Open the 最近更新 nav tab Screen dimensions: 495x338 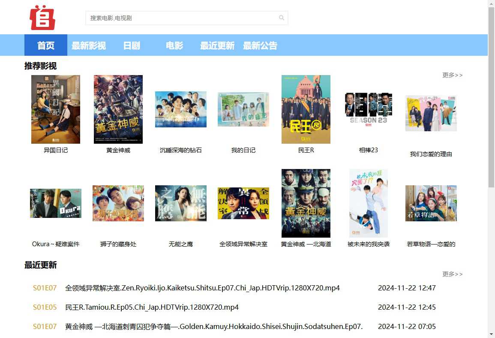[x=218, y=45]
